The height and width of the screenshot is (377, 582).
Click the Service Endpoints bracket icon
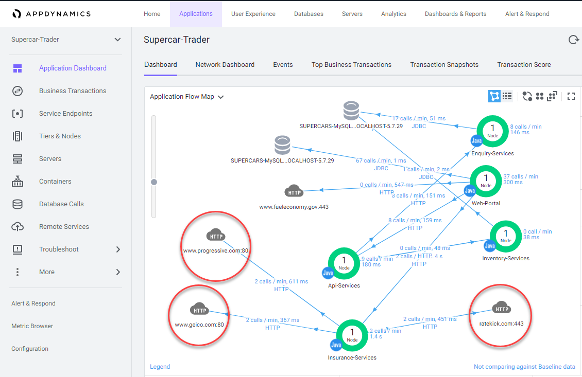pyautogui.click(x=18, y=114)
